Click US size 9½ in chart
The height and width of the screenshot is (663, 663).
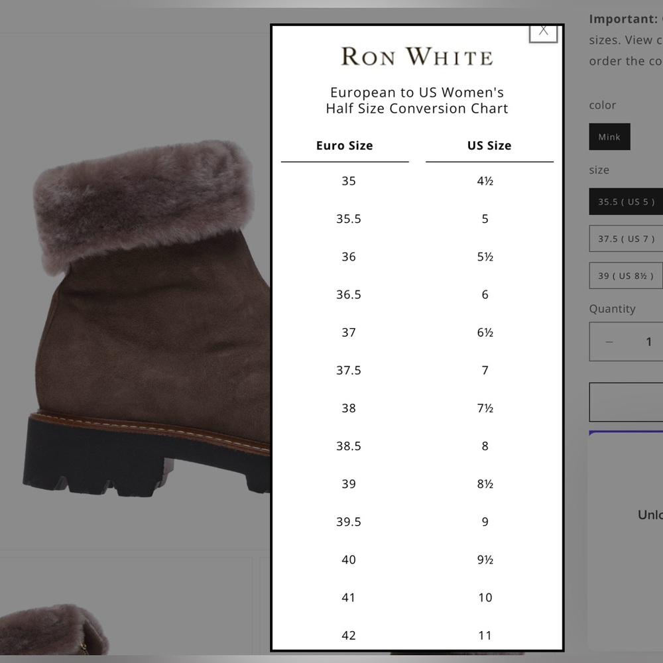485,560
